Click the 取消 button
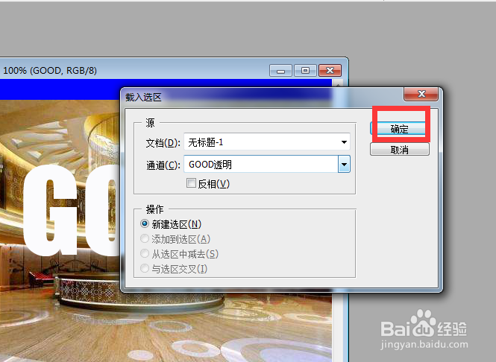 tap(400, 150)
